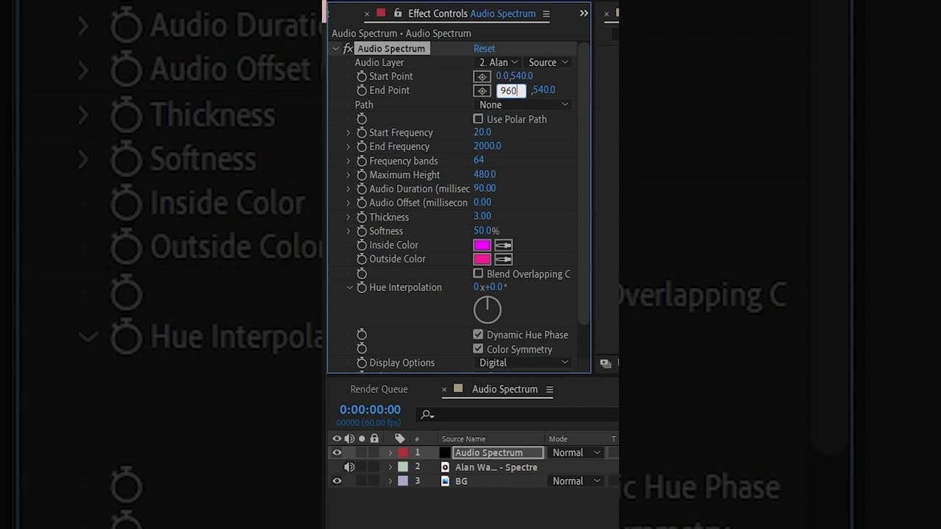941x529 pixels.
Task: Switch to the Render Queue tab
Action: 379,389
